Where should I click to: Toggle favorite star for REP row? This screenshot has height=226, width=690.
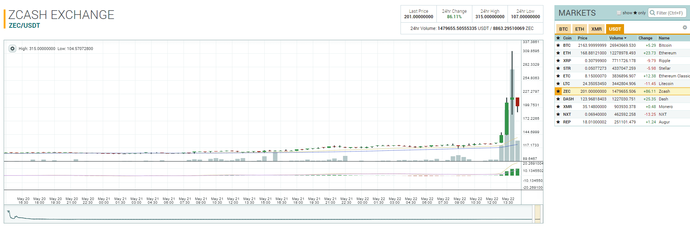pyautogui.click(x=558, y=122)
